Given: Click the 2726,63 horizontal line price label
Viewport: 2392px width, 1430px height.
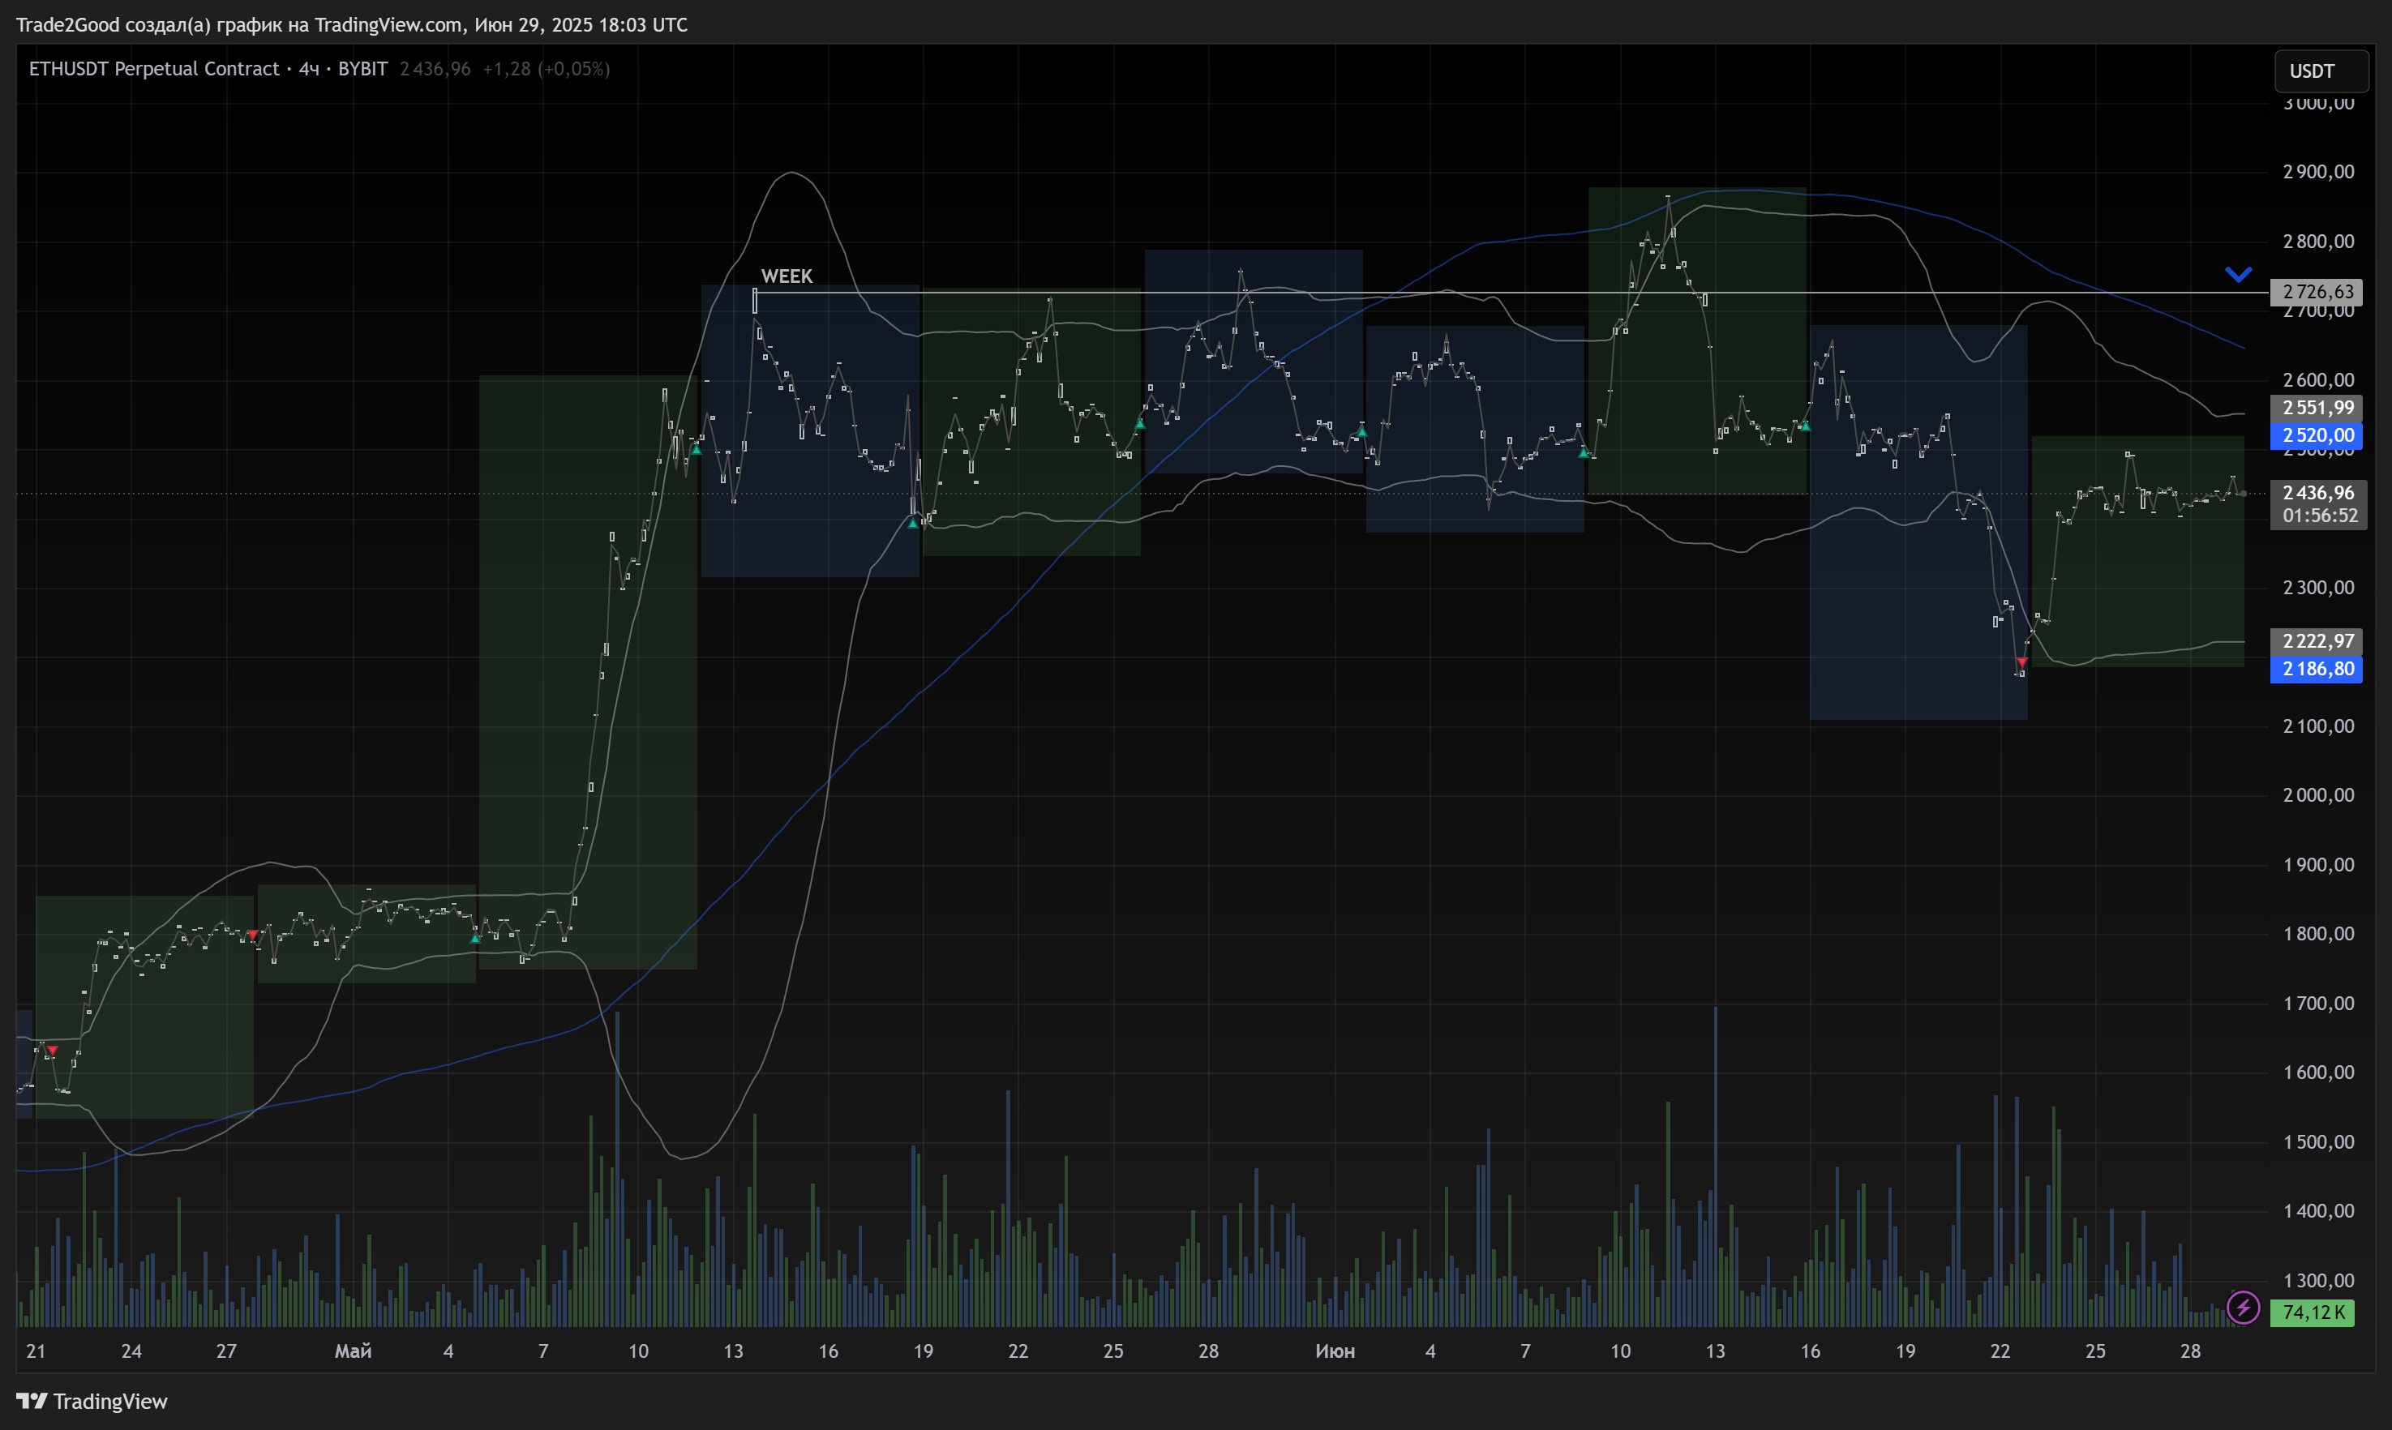Looking at the screenshot, I should (2317, 292).
